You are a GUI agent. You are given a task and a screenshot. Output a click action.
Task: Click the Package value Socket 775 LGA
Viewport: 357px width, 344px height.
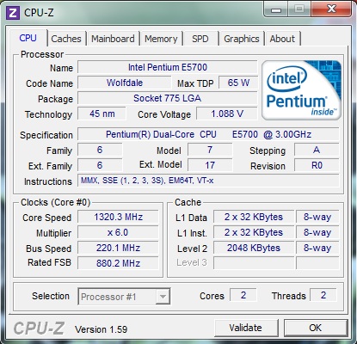pos(168,98)
